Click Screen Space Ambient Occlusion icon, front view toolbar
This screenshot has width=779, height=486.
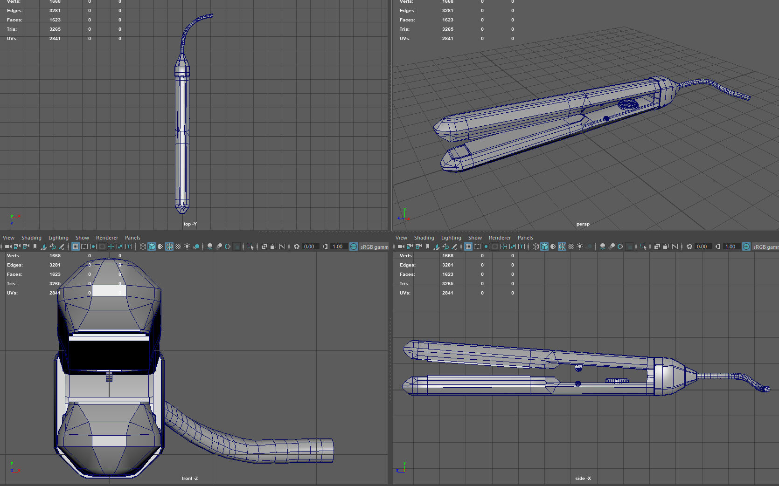(x=210, y=246)
